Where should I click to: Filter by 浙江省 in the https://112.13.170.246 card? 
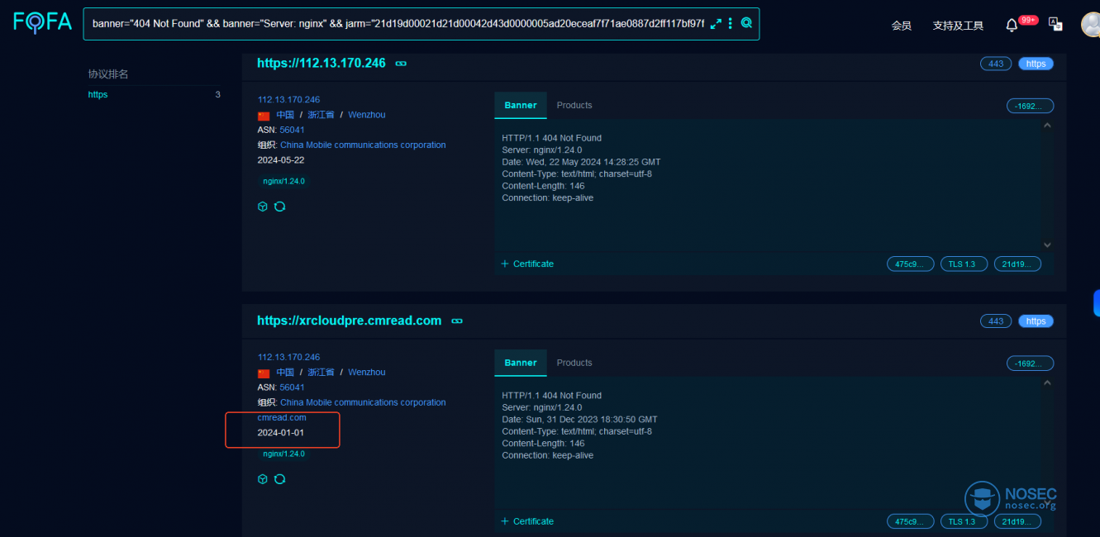coord(321,115)
